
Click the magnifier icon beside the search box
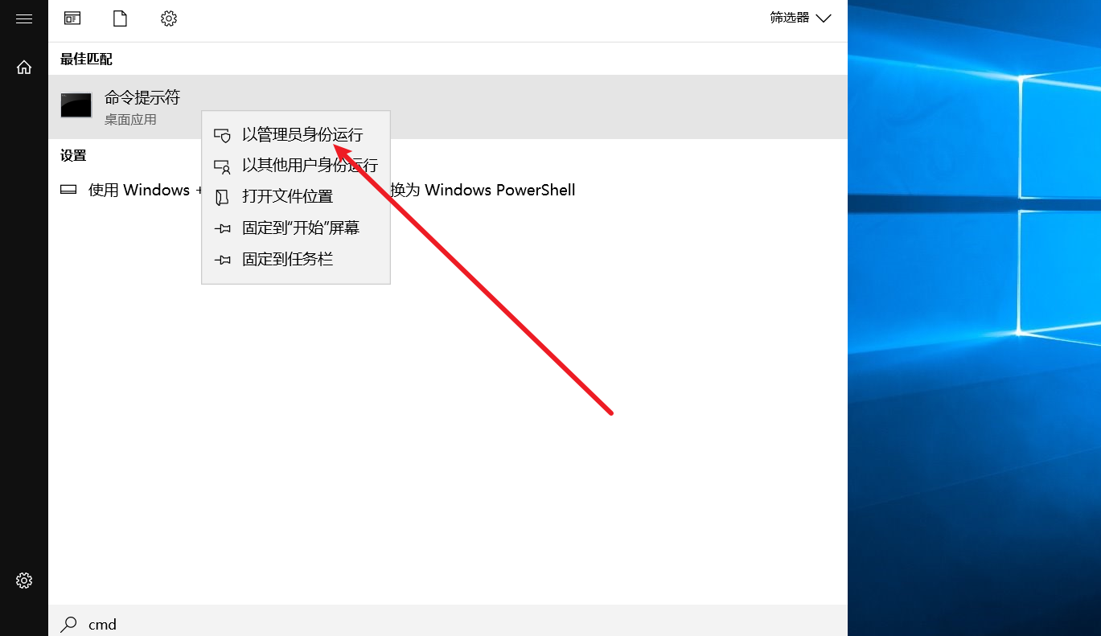point(70,624)
